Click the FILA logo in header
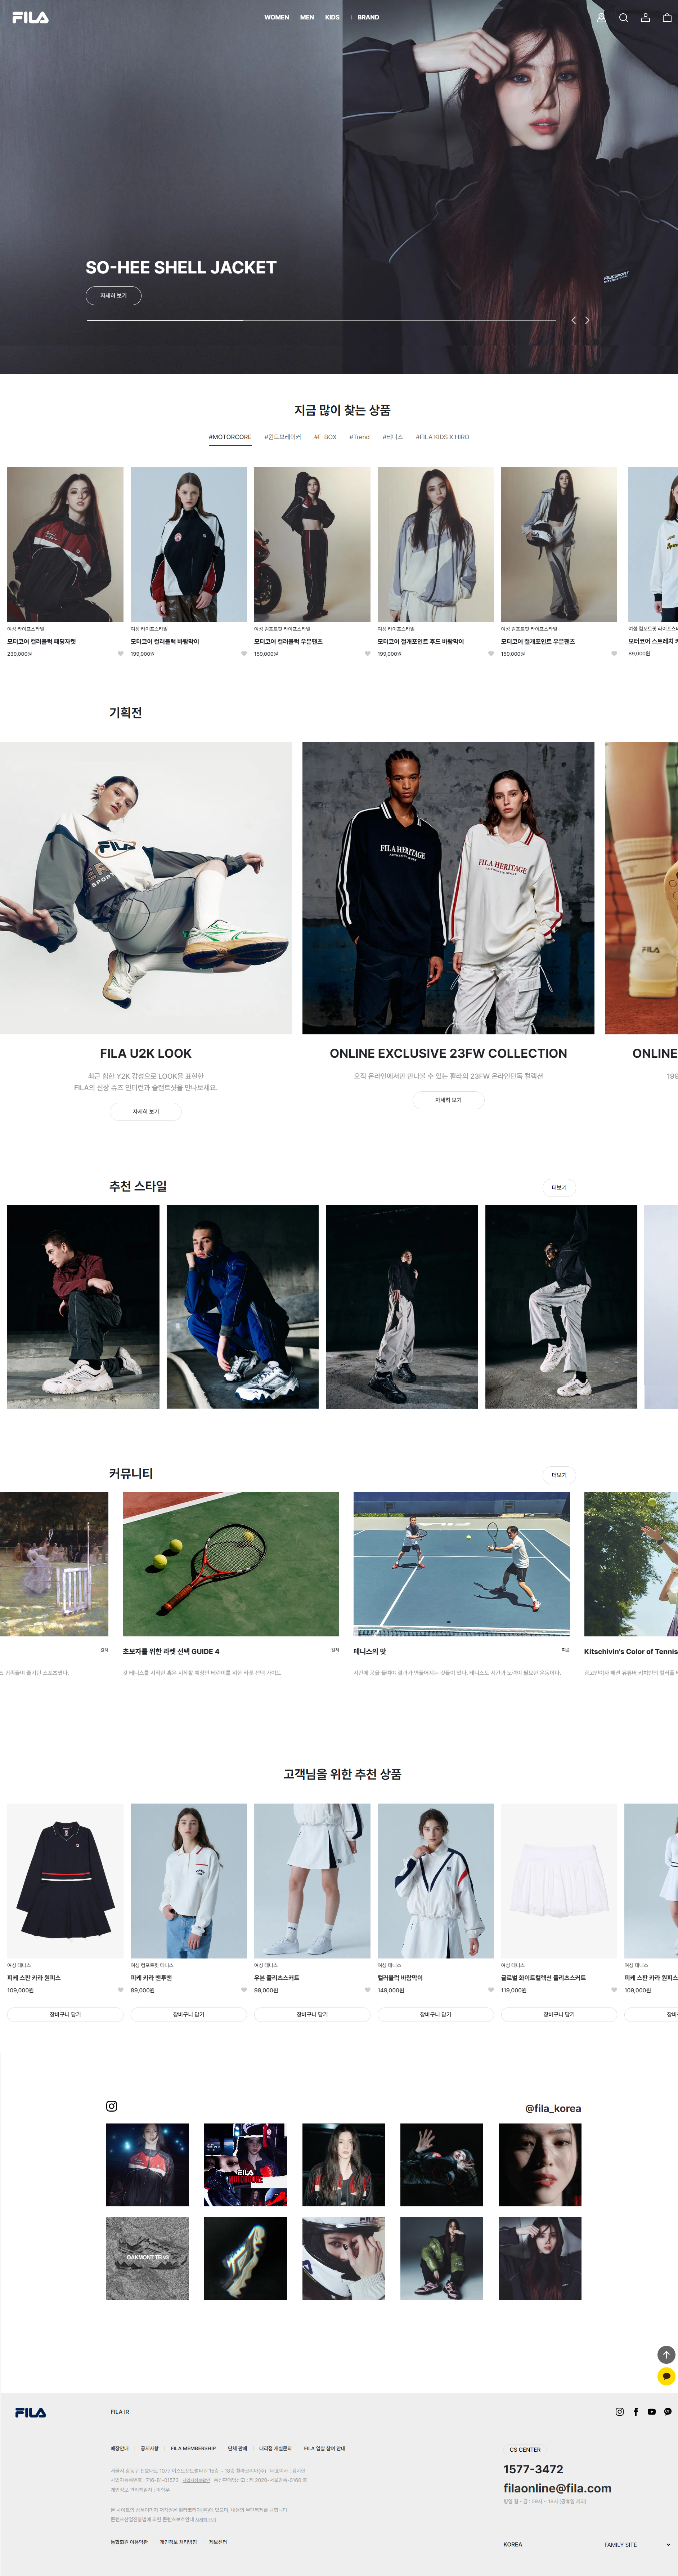The image size is (678, 2576). point(30,17)
